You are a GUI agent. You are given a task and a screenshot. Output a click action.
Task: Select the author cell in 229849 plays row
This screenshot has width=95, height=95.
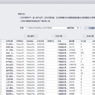63,79
